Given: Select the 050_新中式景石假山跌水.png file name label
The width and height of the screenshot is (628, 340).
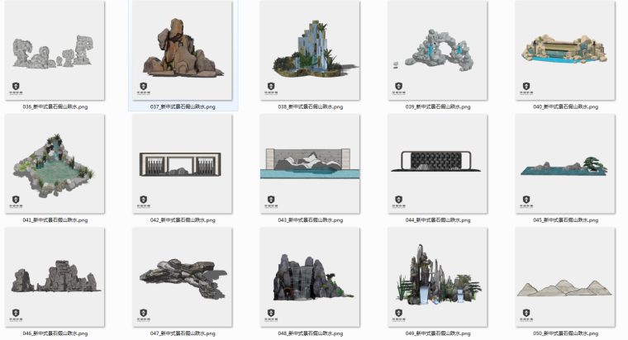Looking at the screenshot, I should (x=565, y=333).
